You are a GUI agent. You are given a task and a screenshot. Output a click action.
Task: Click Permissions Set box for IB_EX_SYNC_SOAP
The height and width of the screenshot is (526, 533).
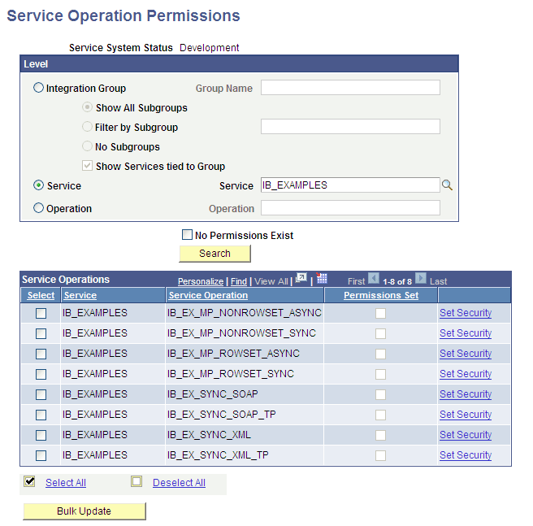(381, 394)
